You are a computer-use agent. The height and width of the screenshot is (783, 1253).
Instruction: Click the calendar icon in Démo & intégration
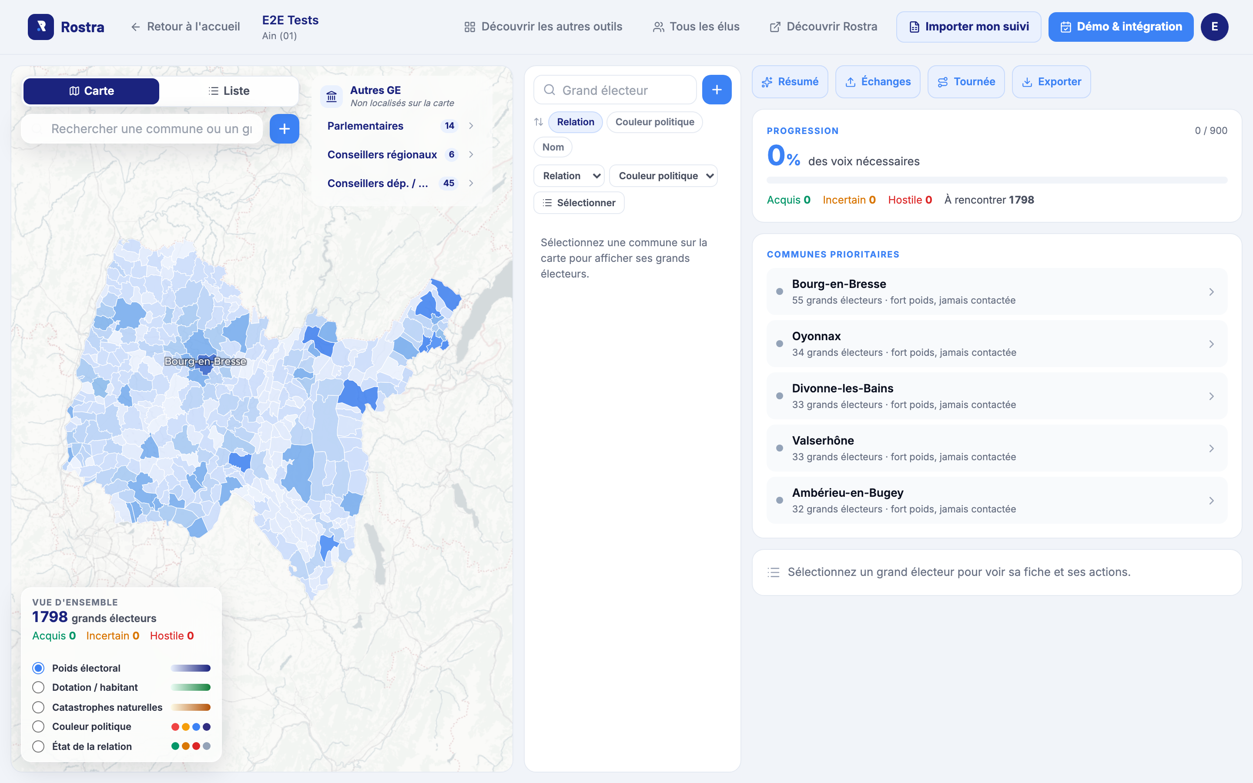[1065, 27]
